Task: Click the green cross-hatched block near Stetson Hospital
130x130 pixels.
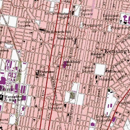Action: point(73,95)
